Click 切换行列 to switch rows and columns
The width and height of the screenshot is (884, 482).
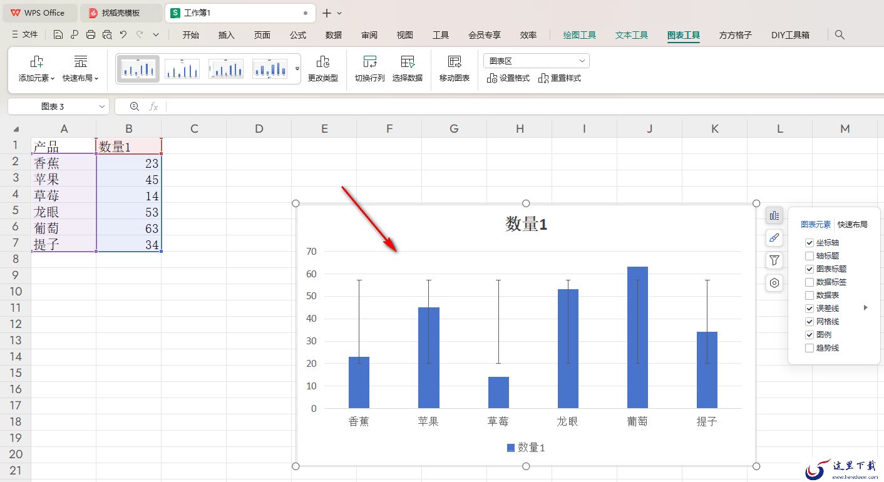coord(370,69)
